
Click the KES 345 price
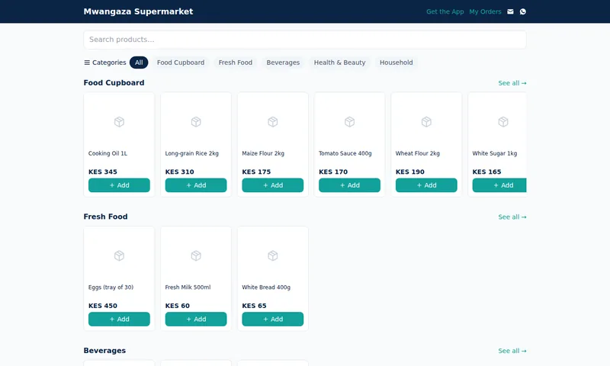pos(103,172)
